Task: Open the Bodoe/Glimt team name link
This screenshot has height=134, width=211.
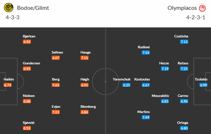Action: point(33,8)
